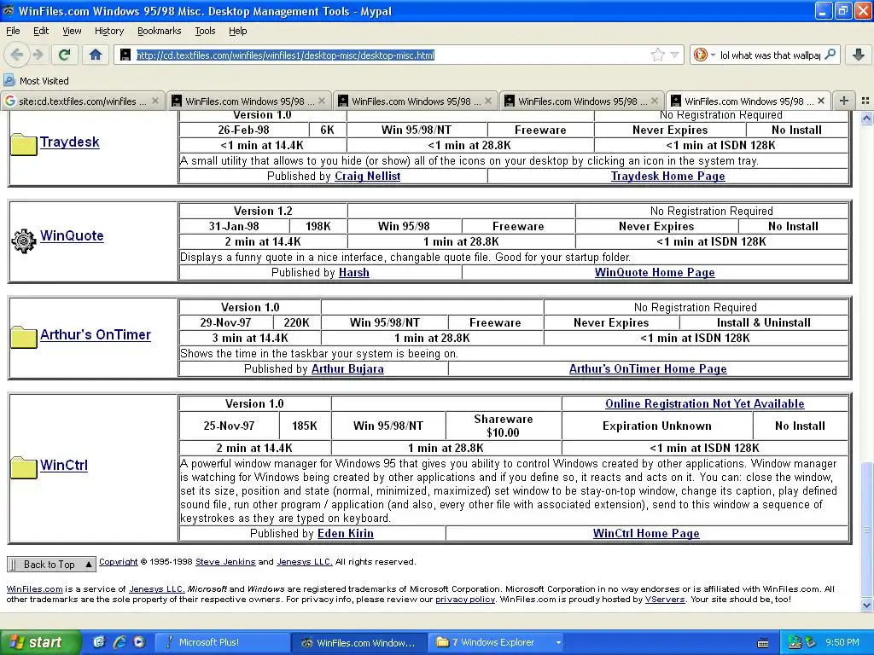Click the Traydesk folder icon
The width and height of the screenshot is (874, 655).
23,144
